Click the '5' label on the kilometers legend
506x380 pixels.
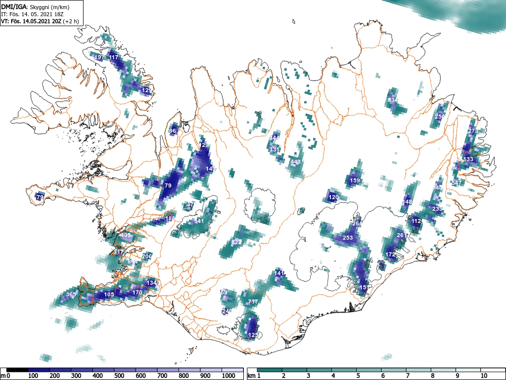pos(358,376)
